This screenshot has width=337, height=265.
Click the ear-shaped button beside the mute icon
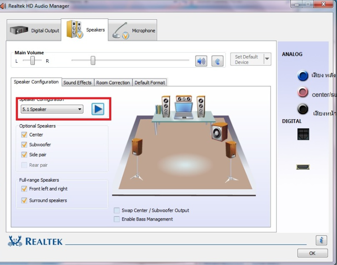pos(217,61)
